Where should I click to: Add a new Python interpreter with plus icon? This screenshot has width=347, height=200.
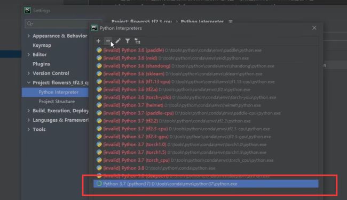(x=98, y=41)
